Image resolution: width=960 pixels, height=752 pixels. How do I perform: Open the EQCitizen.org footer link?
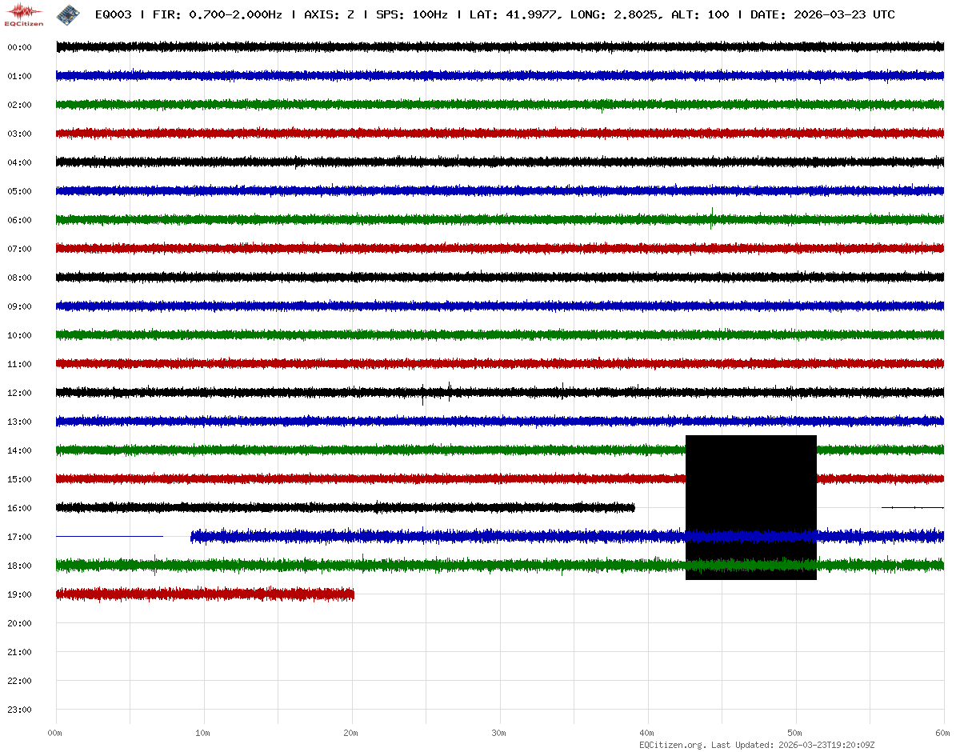click(672, 745)
